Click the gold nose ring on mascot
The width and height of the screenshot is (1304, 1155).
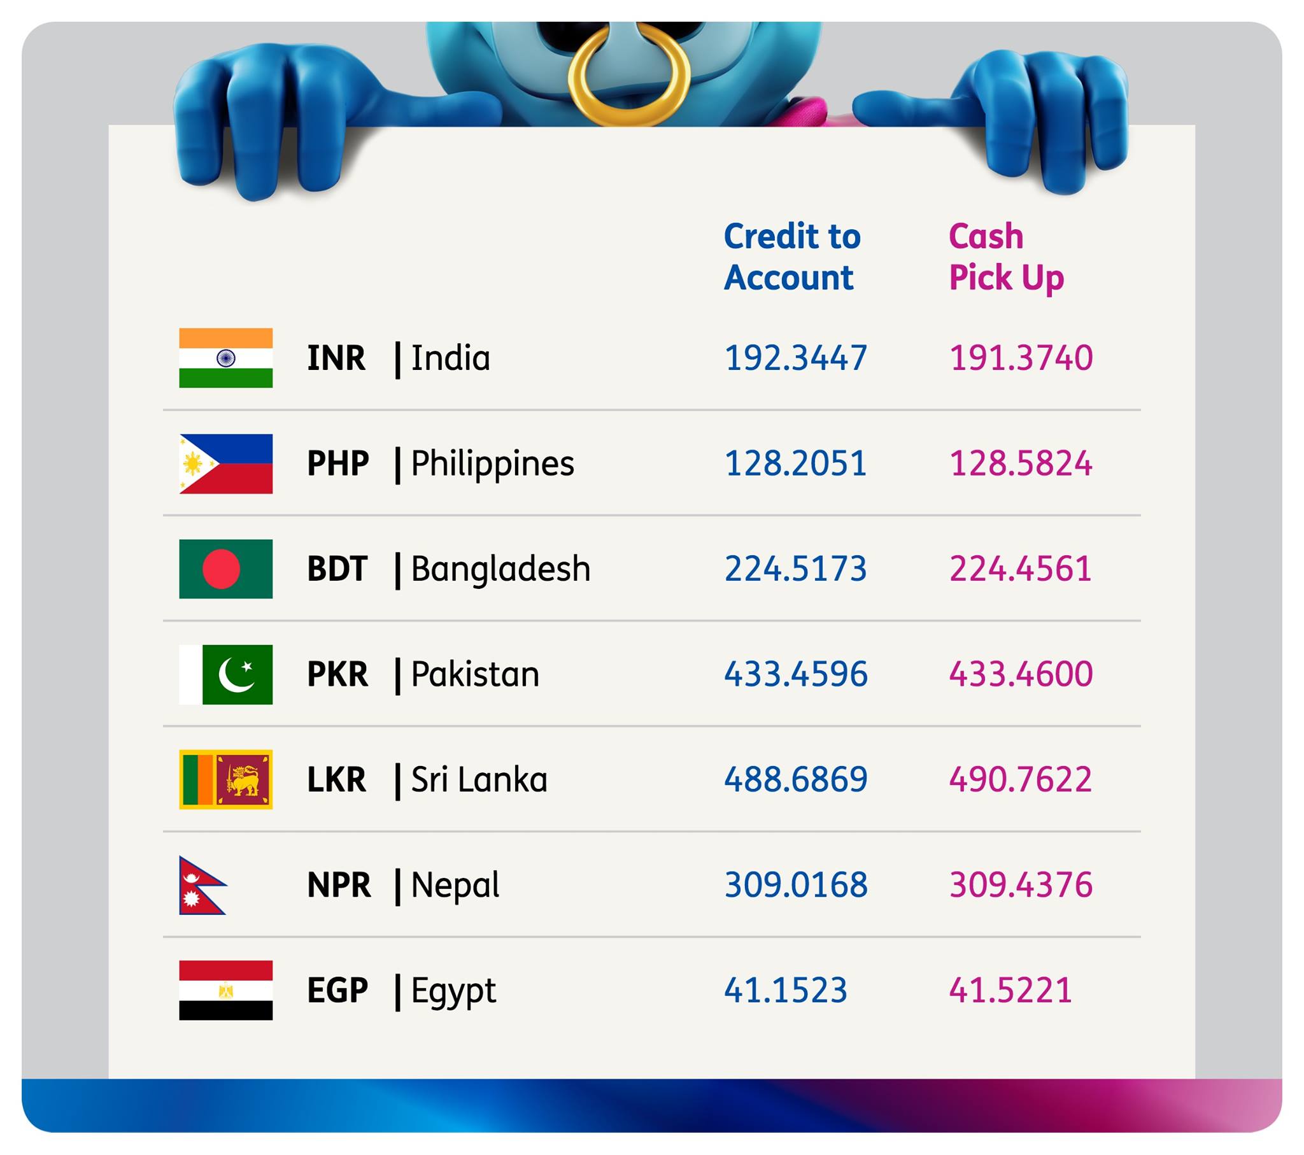(629, 75)
